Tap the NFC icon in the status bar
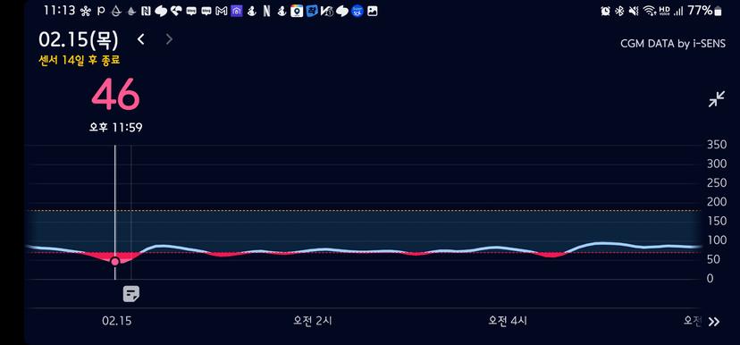 pos(146,11)
